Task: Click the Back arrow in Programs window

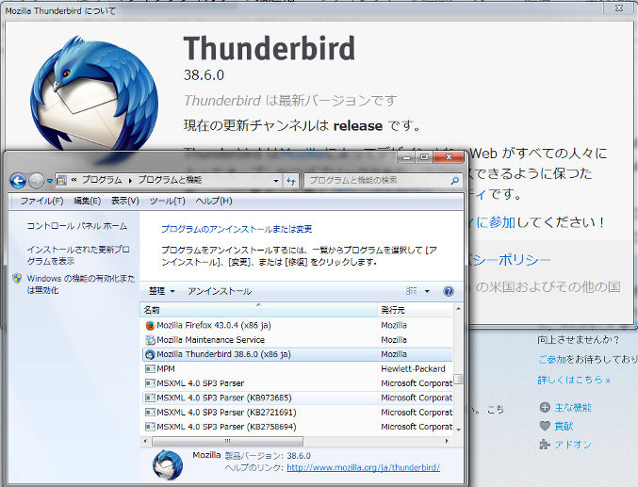Action: click(18, 180)
